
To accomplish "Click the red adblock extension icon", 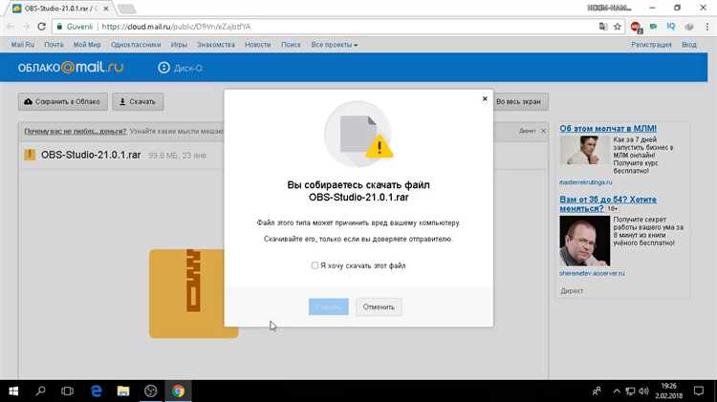I will click(x=636, y=27).
